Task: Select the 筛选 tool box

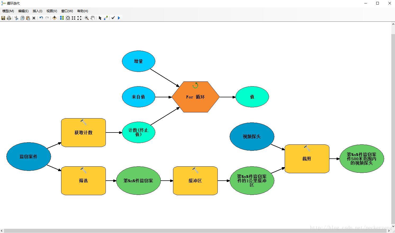Action: click(83, 181)
